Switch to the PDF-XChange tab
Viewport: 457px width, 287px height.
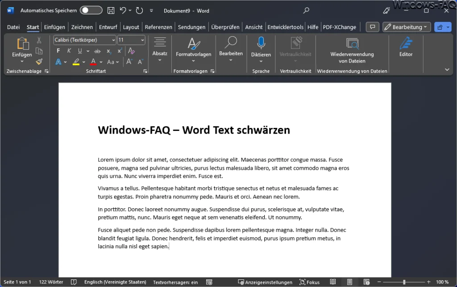click(x=339, y=27)
